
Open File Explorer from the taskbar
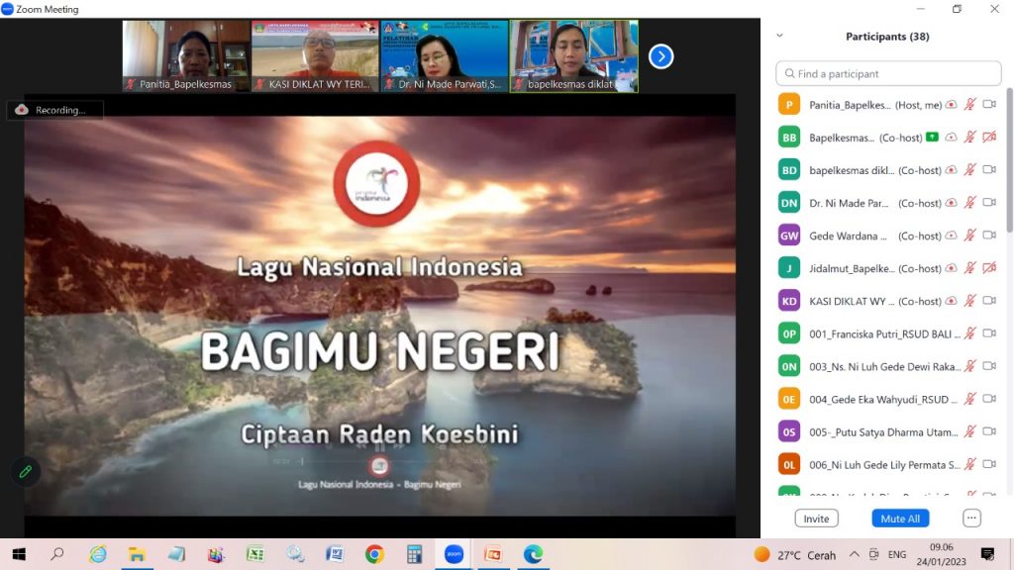137,554
